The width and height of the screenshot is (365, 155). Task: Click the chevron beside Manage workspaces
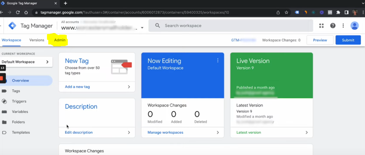[218, 133]
